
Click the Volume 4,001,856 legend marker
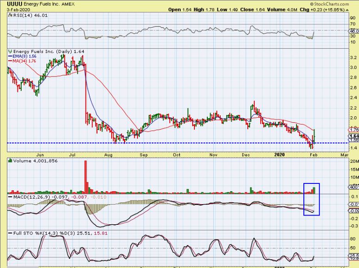(x=10, y=161)
